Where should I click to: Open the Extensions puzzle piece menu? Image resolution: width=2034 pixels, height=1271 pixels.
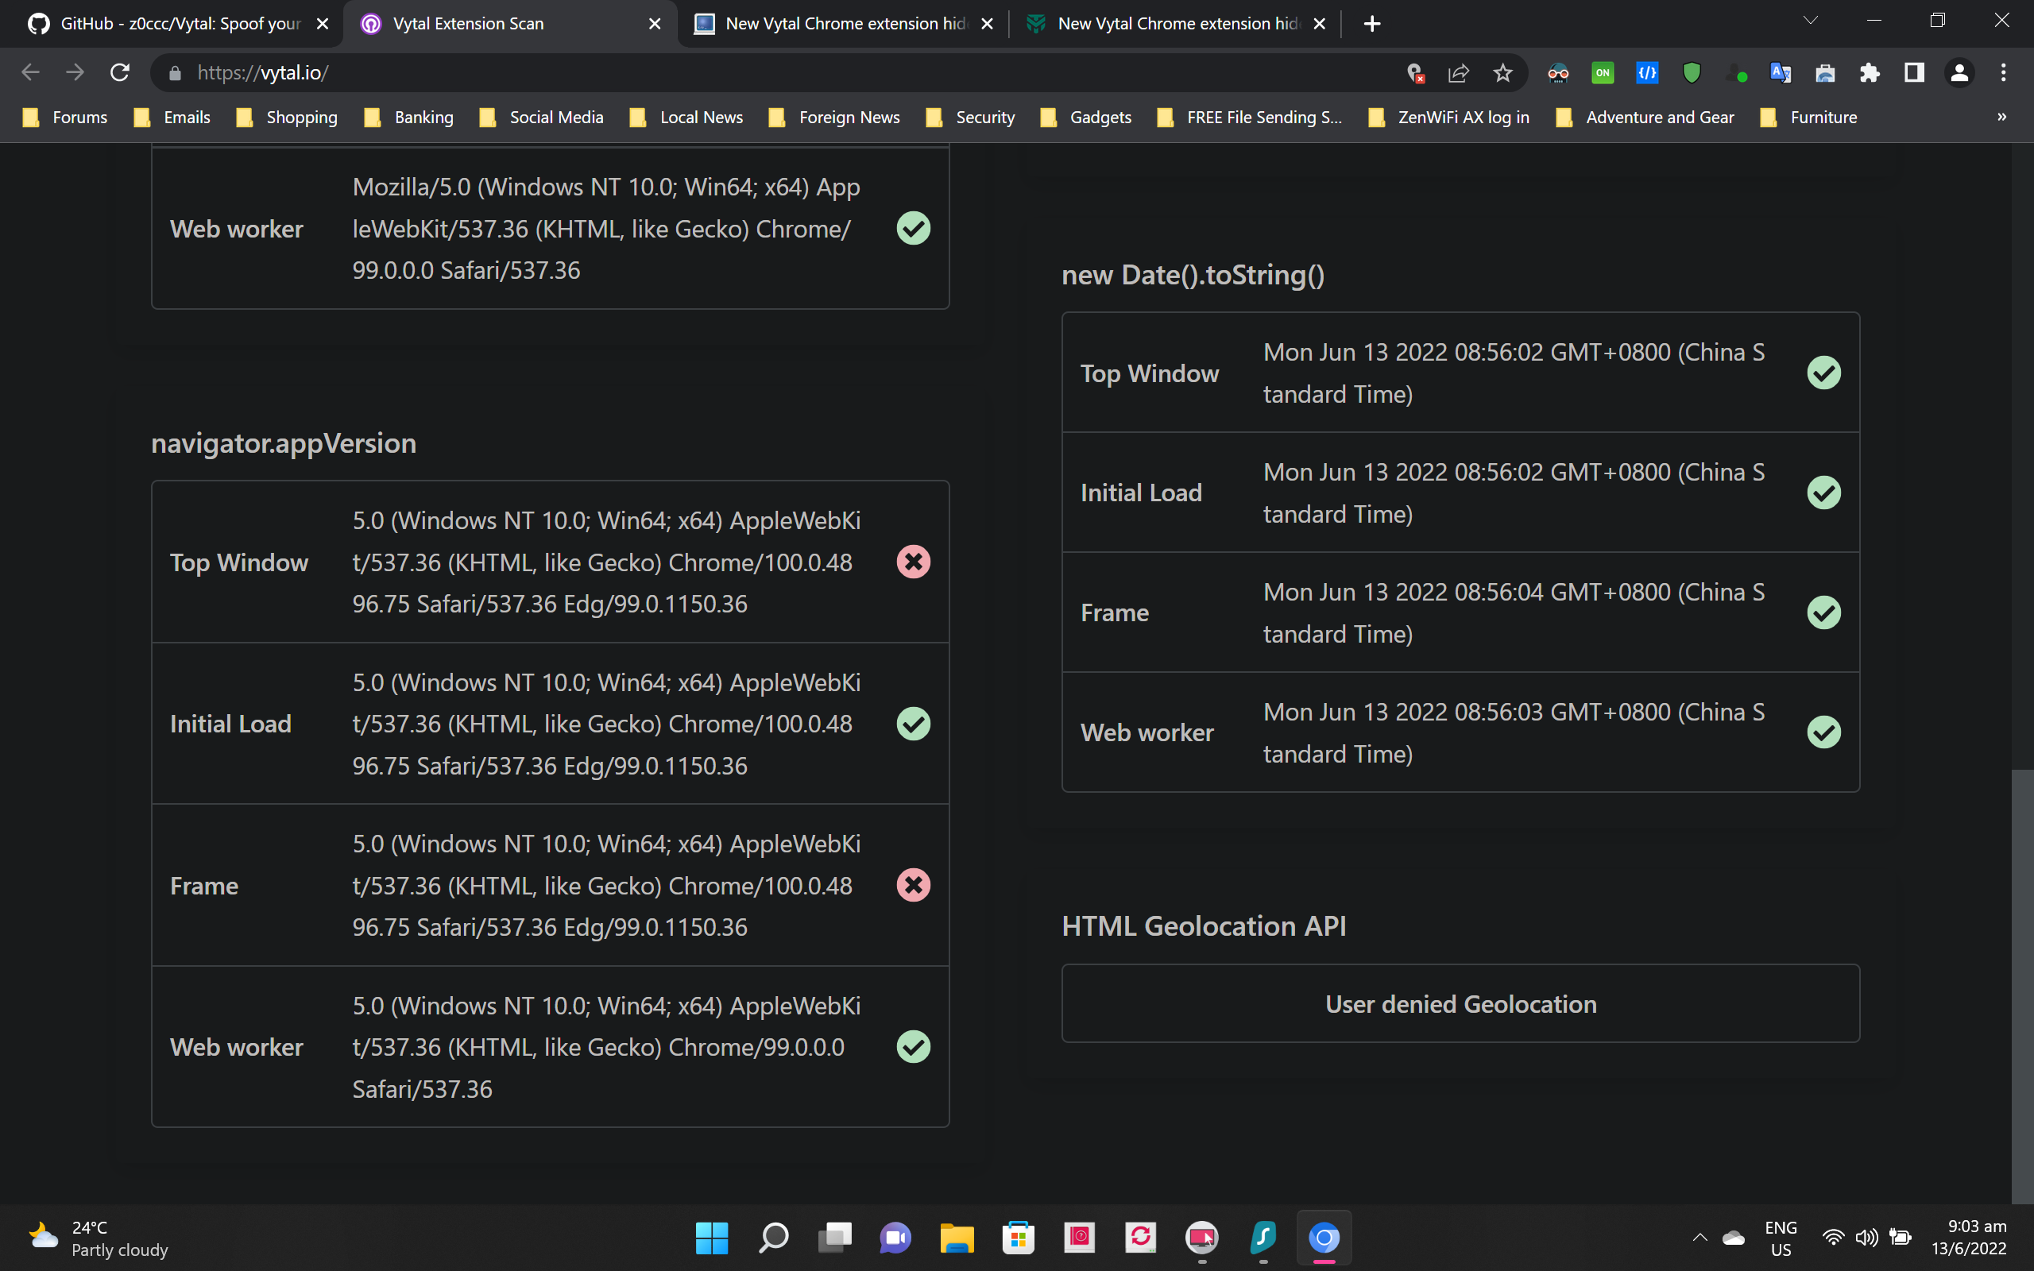pyautogui.click(x=1870, y=73)
